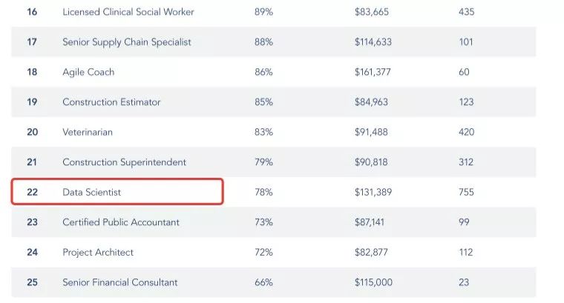Open the Construction Estimator row title
This screenshot has width=564, height=303.
pos(111,102)
